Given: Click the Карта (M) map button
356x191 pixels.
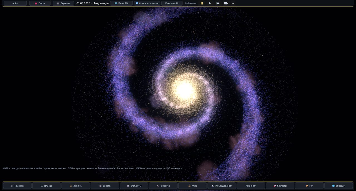Looking at the screenshot, I should pyautogui.click(x=121, y=3).
